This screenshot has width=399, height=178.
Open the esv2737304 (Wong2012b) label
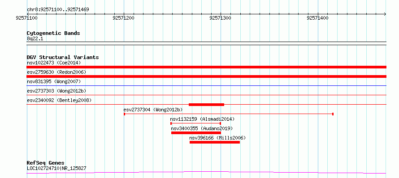[153, 110]
